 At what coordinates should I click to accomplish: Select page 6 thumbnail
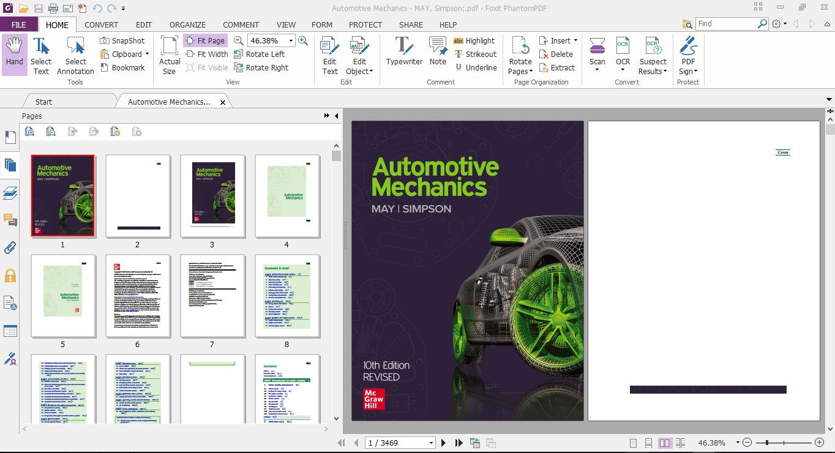(x=137, y=296)
